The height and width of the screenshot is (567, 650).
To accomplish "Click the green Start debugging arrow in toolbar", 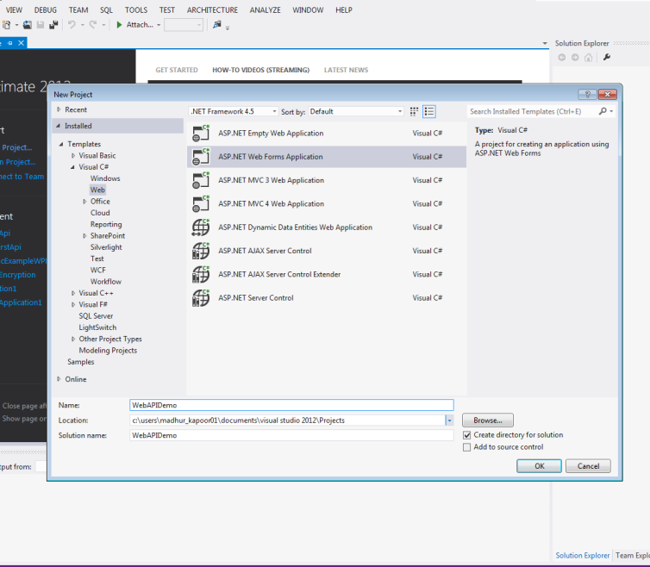I will tap(119, 25).
